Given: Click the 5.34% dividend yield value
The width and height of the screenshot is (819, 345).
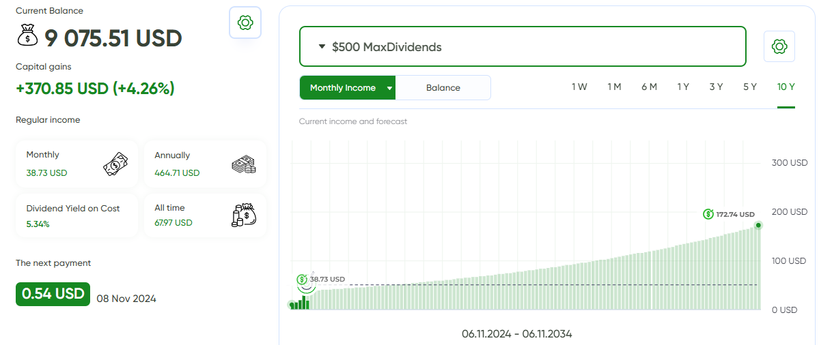Looking at the screenshot, I should coord(38,224).
